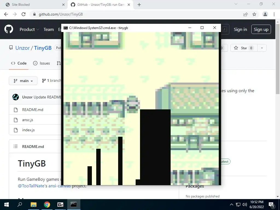Image resolution: width=280 pixels, height=210 pixels.
Task: Open the Windows Start menu
Action: pyautogui.click(x=7, y=205)
